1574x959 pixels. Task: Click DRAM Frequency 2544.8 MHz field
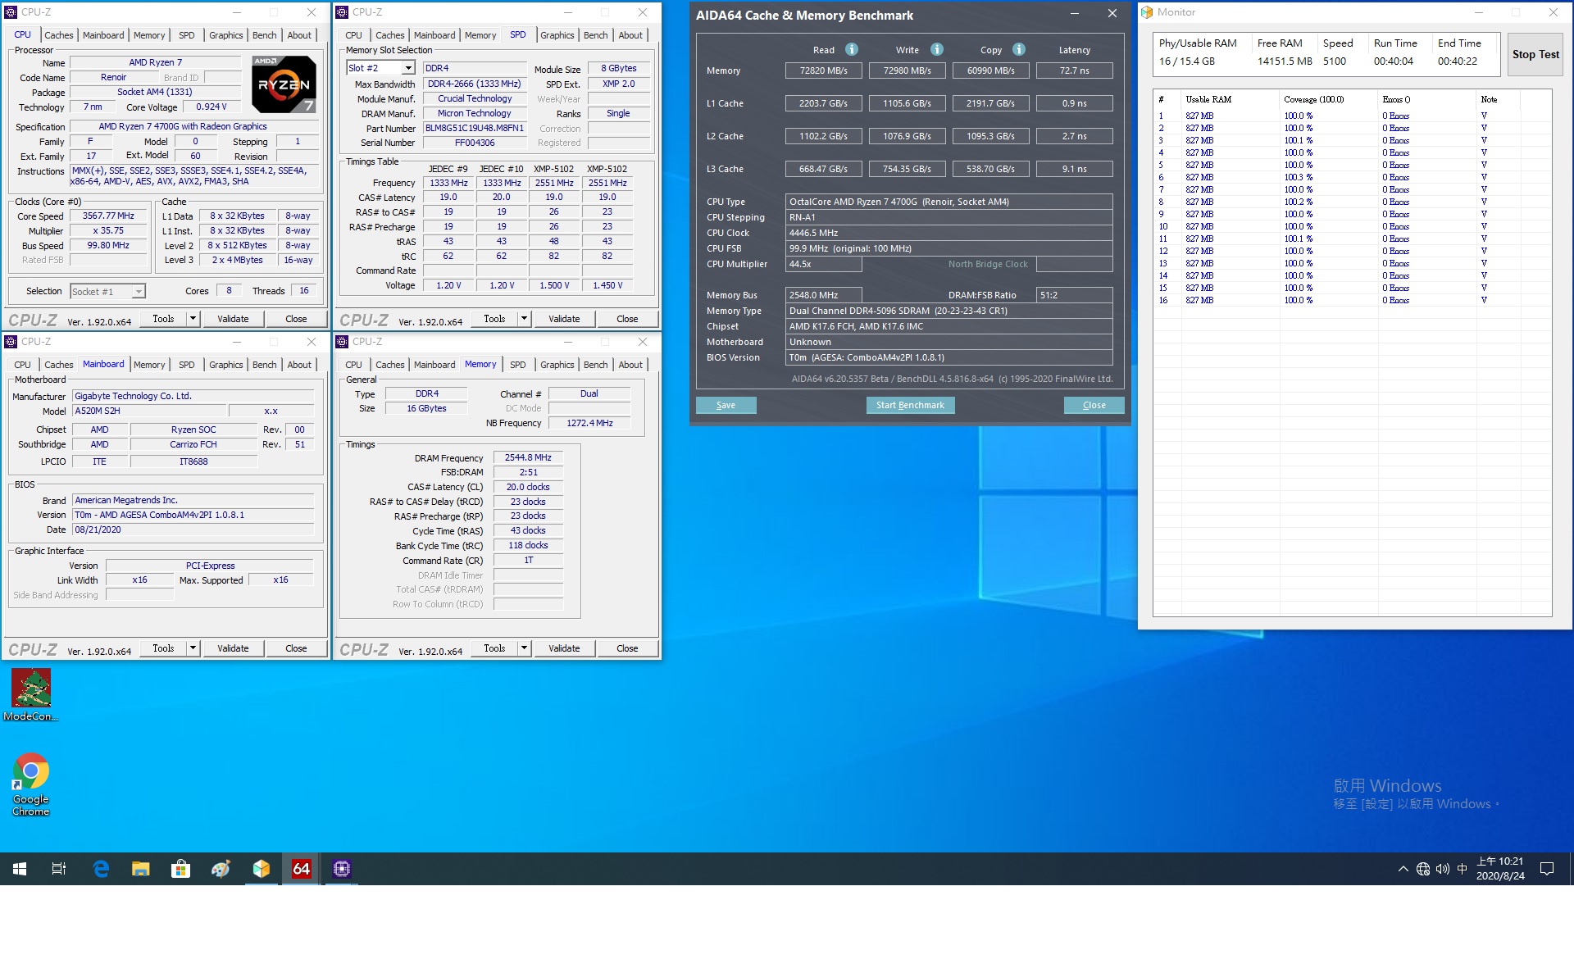click(x=528, y=458)
